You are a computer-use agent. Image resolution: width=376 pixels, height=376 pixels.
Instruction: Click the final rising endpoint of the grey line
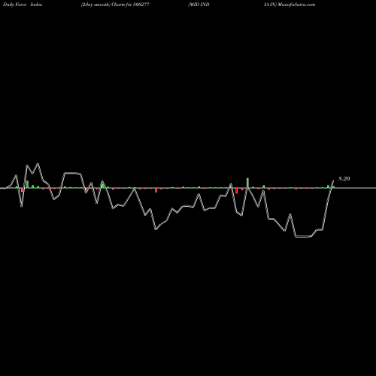point(333,181)
